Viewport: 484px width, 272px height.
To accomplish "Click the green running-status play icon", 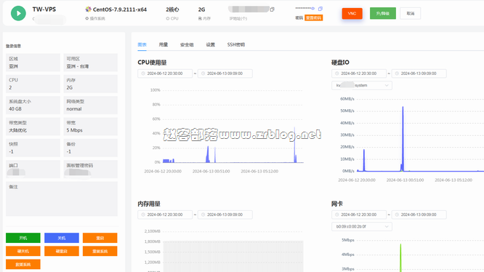I will pos(18,13).
